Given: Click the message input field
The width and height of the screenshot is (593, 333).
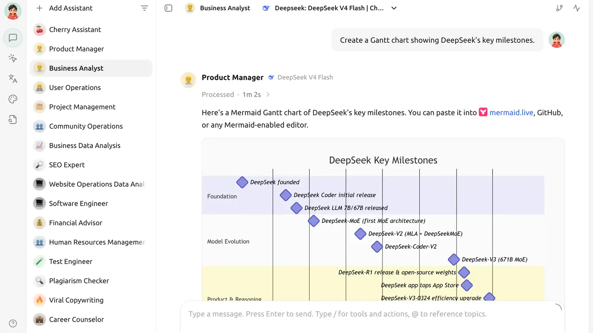Looking at the screenshot, I should click(372, 314).
